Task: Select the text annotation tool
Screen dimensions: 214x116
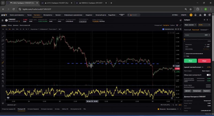Action: (x=3, y=47)
